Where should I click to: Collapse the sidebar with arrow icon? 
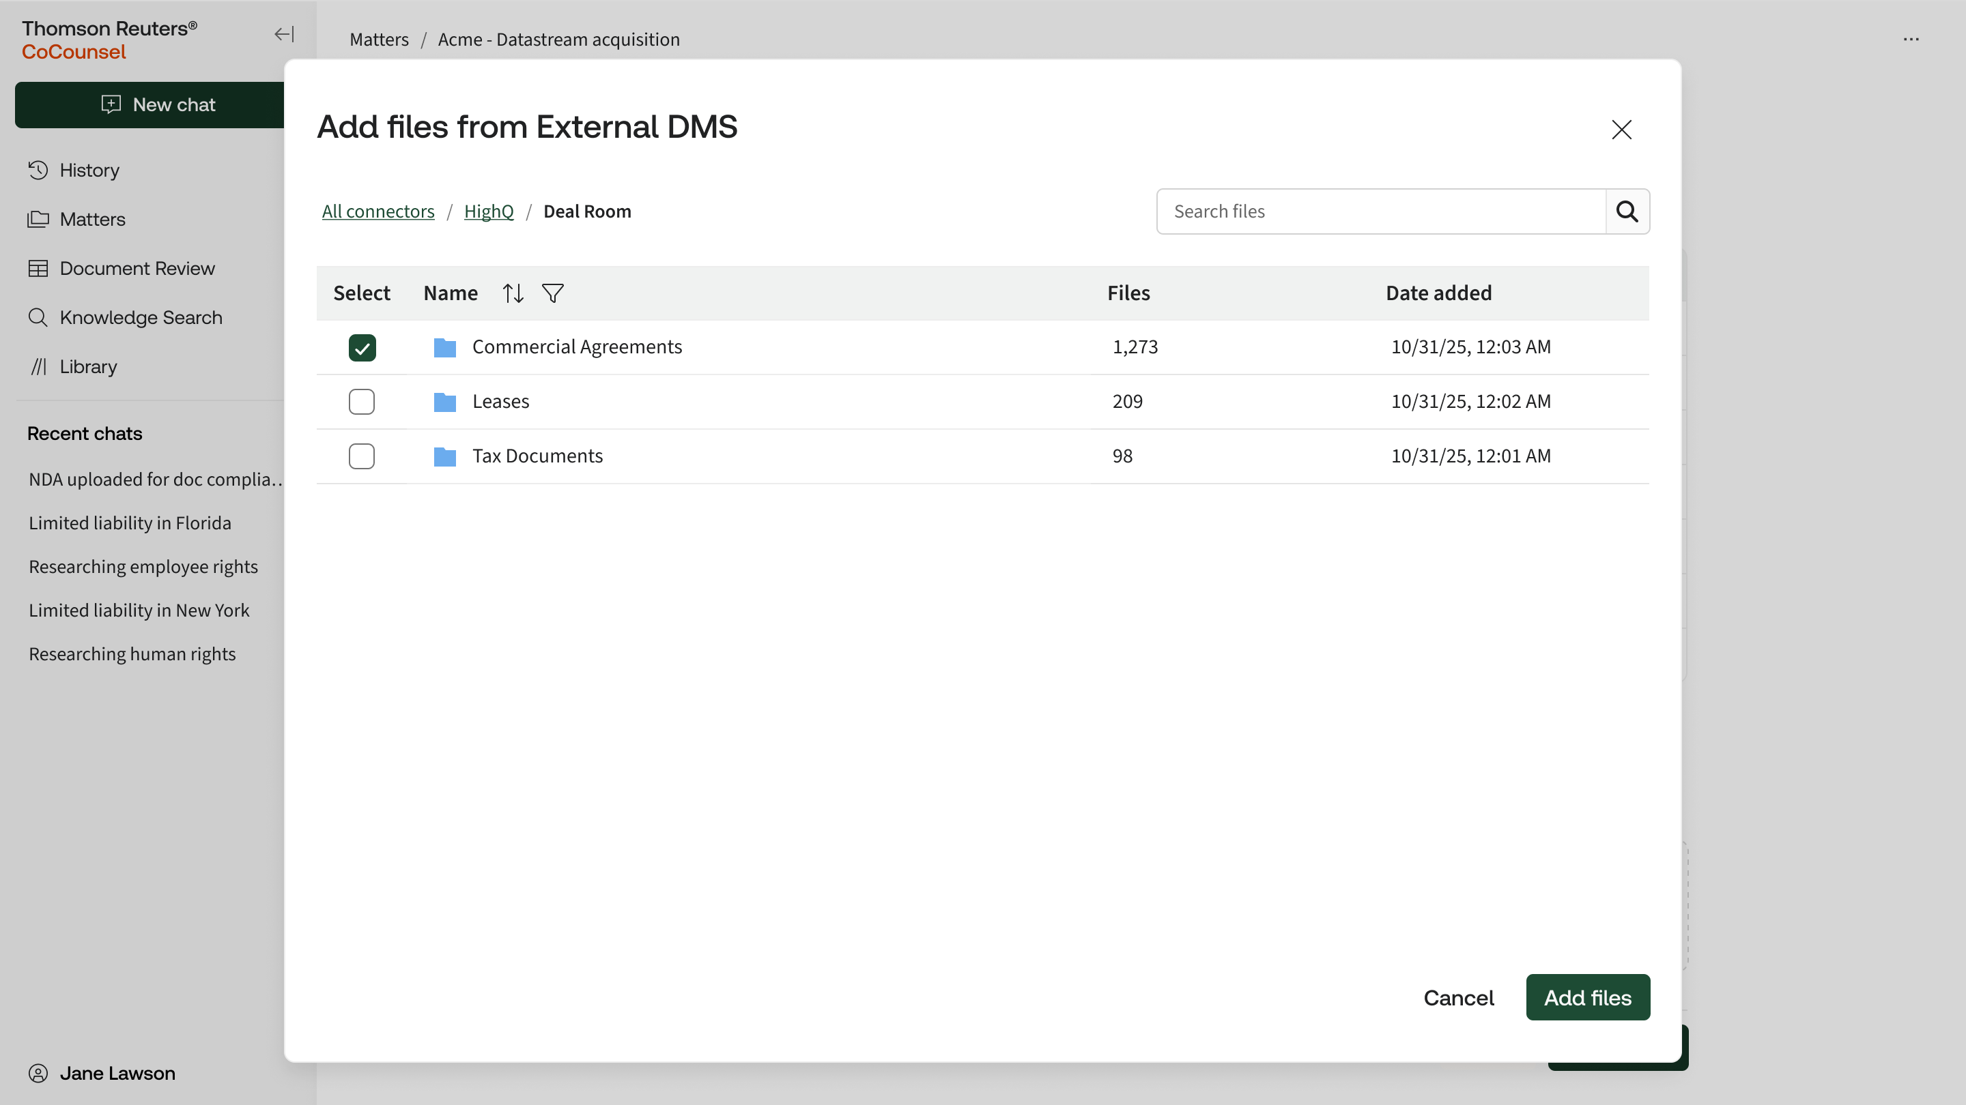[284, 34]
